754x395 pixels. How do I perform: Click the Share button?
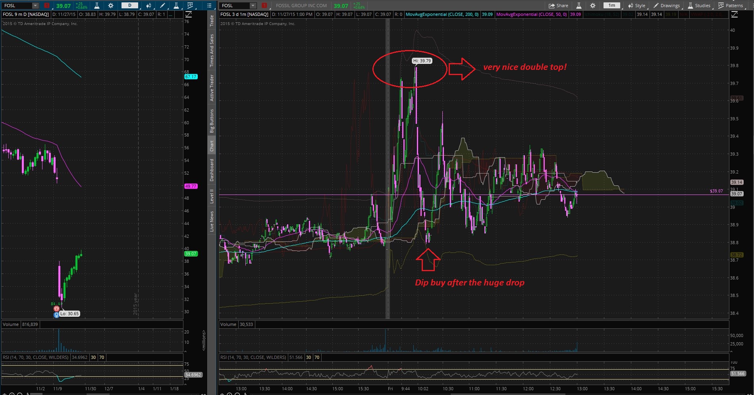tap(558, 6)
